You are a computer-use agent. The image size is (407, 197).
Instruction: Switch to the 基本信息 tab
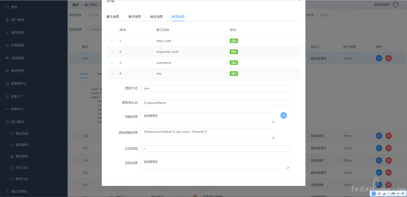(113, 17)
